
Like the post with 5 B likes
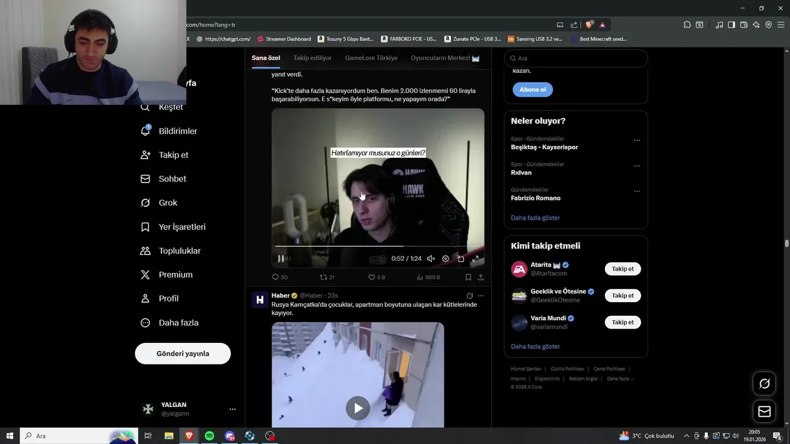click(x=376, y=277)
